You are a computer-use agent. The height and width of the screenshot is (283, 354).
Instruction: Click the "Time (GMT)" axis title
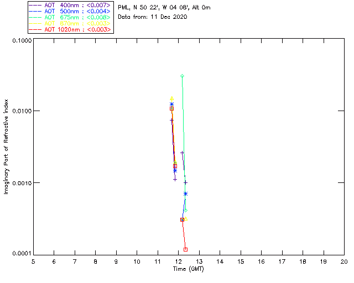(x=189, y=269)
